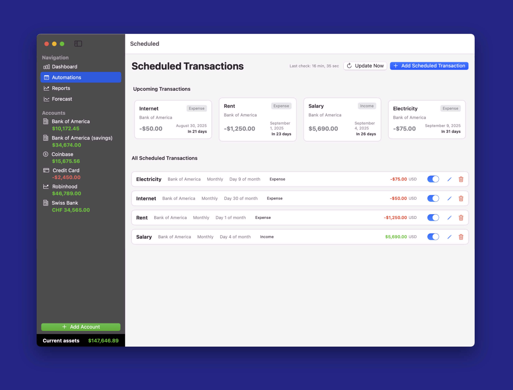
Task: Click the Automations calendar icon
Action: [47, 78]
